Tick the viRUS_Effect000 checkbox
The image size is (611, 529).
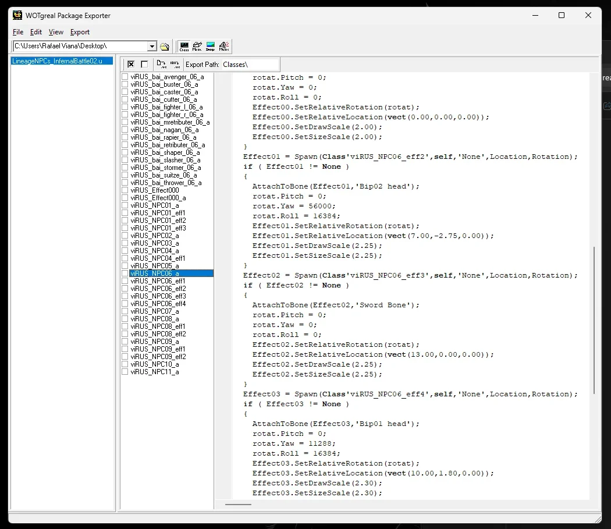point(125,190)
